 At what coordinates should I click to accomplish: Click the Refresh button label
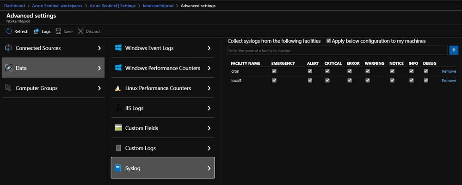pos(21,31)
